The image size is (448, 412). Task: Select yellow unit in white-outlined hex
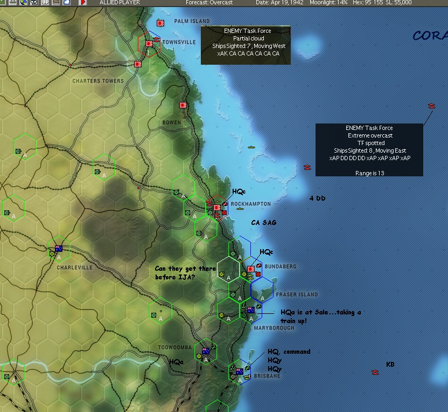coord(221,274)
